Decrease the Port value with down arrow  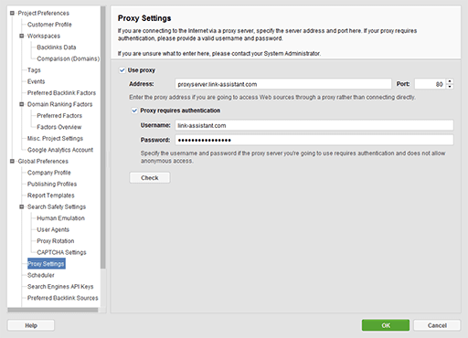click(x=450, y=87)
